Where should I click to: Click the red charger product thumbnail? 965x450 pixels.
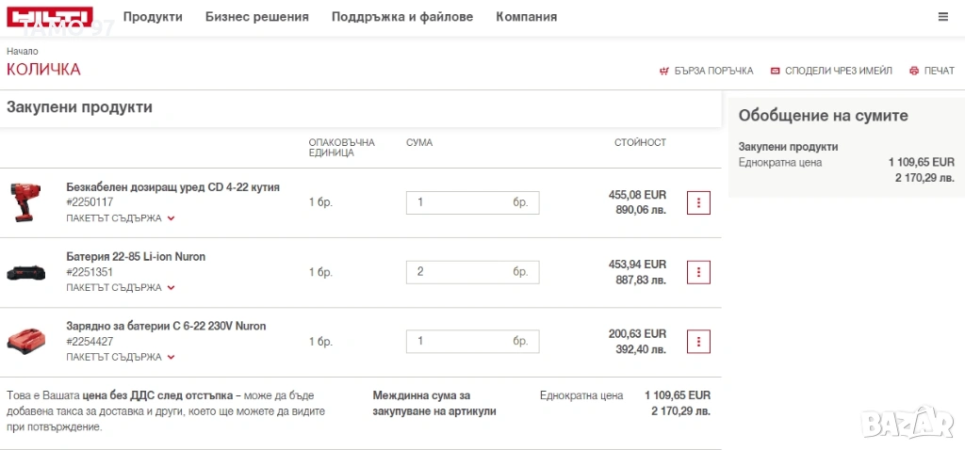click(x=26, y=341)
